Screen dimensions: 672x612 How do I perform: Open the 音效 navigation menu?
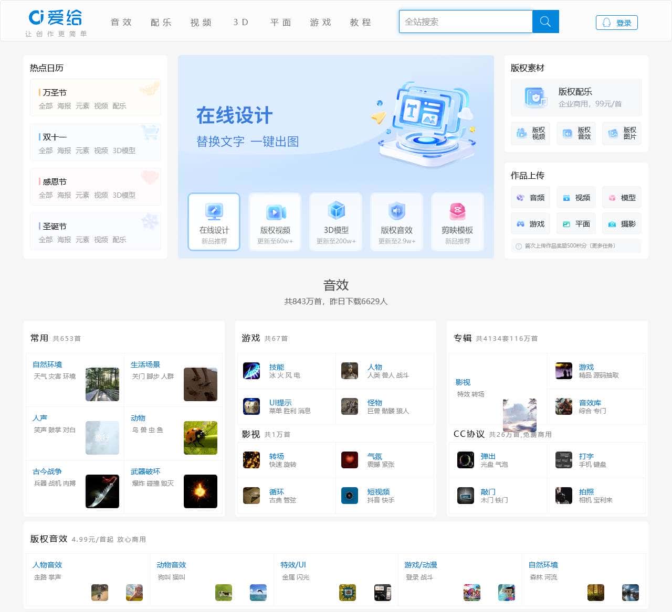(x=121, y=22)
